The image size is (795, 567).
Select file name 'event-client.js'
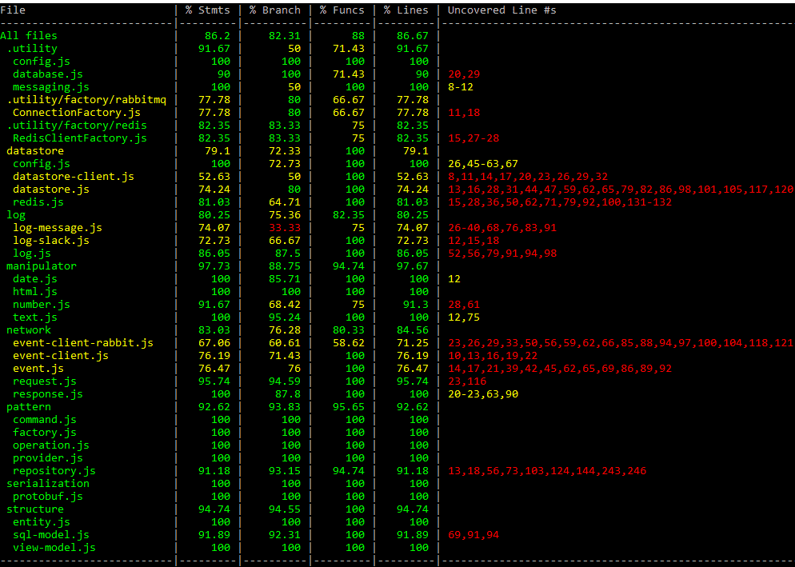(x=60, y=356)
